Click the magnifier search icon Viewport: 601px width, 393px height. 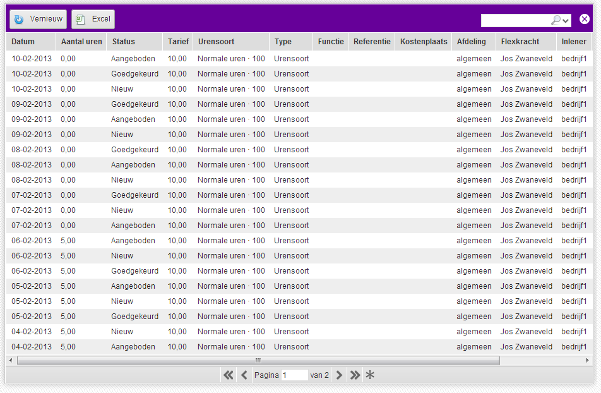pyautogui.click(x=556, y=20)
